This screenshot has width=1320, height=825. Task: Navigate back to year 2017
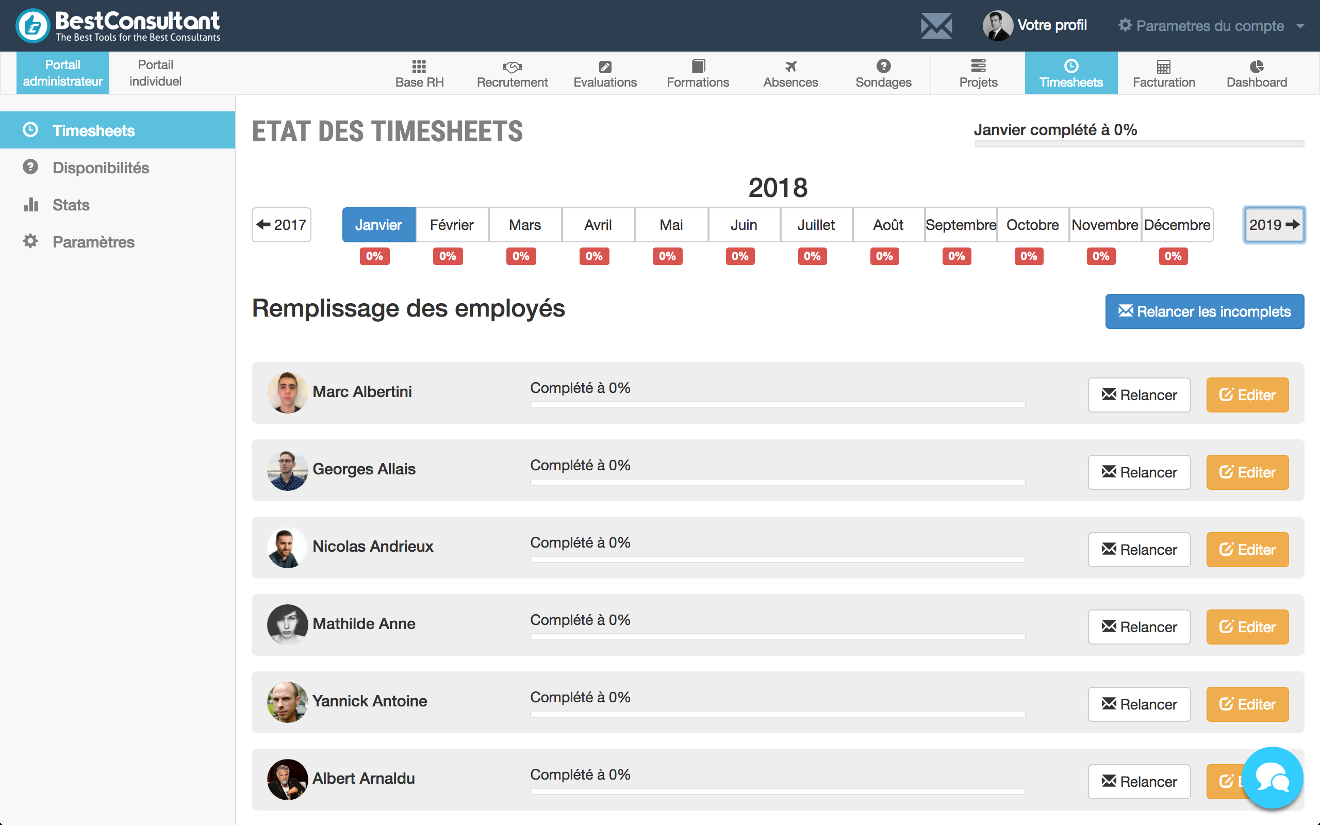point(283,224)
